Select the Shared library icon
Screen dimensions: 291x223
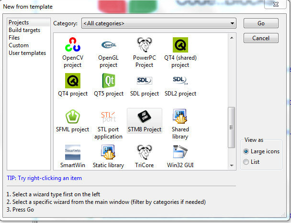pos(180,117)
